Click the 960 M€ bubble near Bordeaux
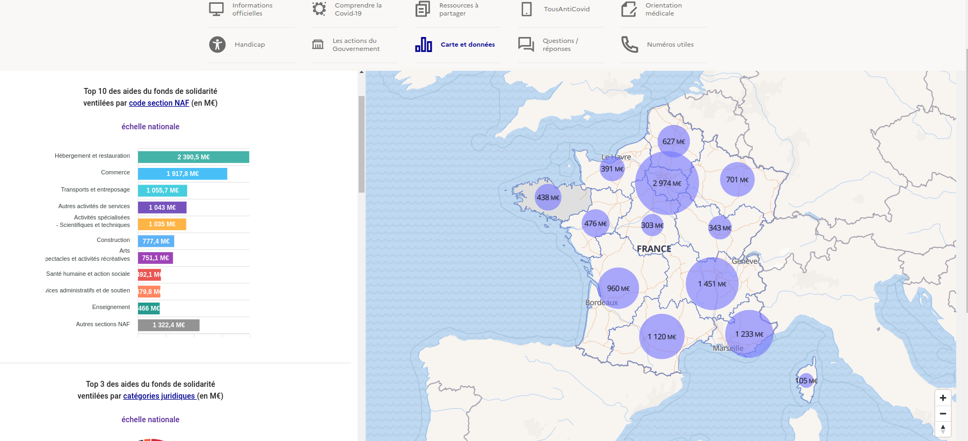This screenshot has width=968, height=441. (618, 288)
